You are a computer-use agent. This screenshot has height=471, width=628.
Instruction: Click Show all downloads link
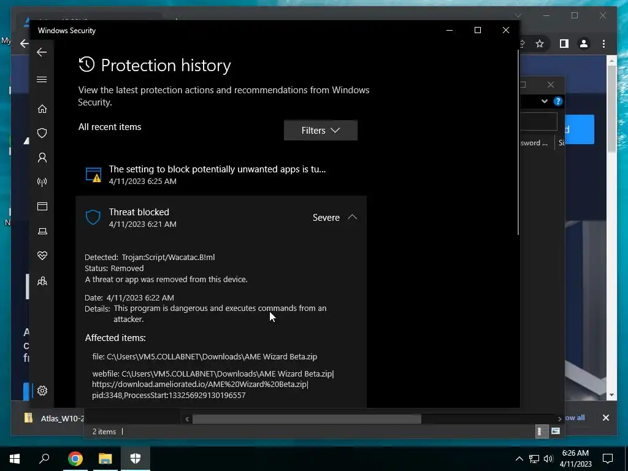pyautogui.click(x=574, y=418)
